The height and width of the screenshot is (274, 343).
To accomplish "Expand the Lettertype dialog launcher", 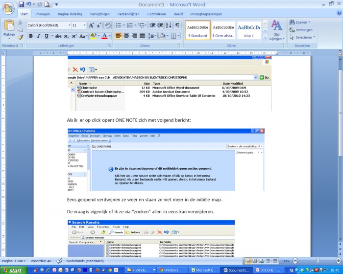I will click(110, 46).
